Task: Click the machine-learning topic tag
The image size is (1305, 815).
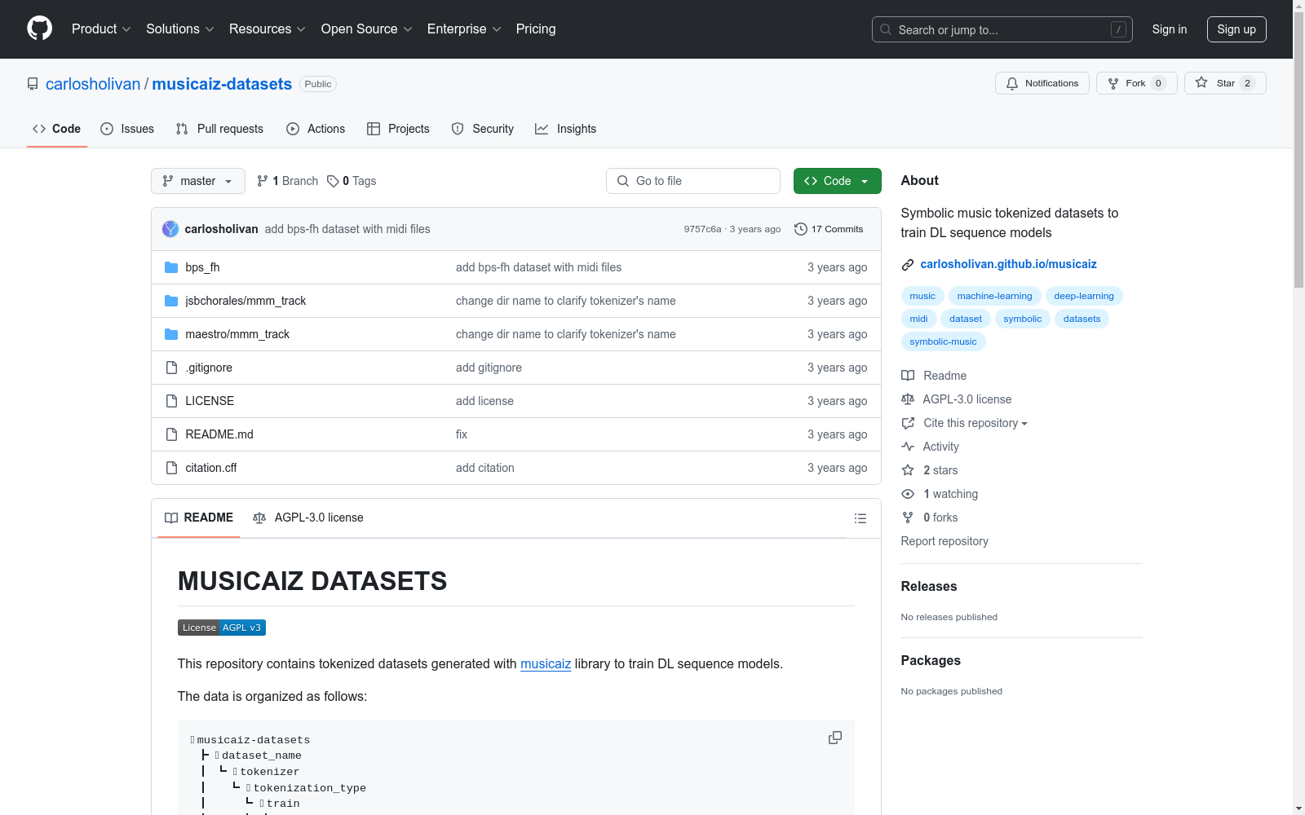Action: pyautogui.click(x=994, y=296)
